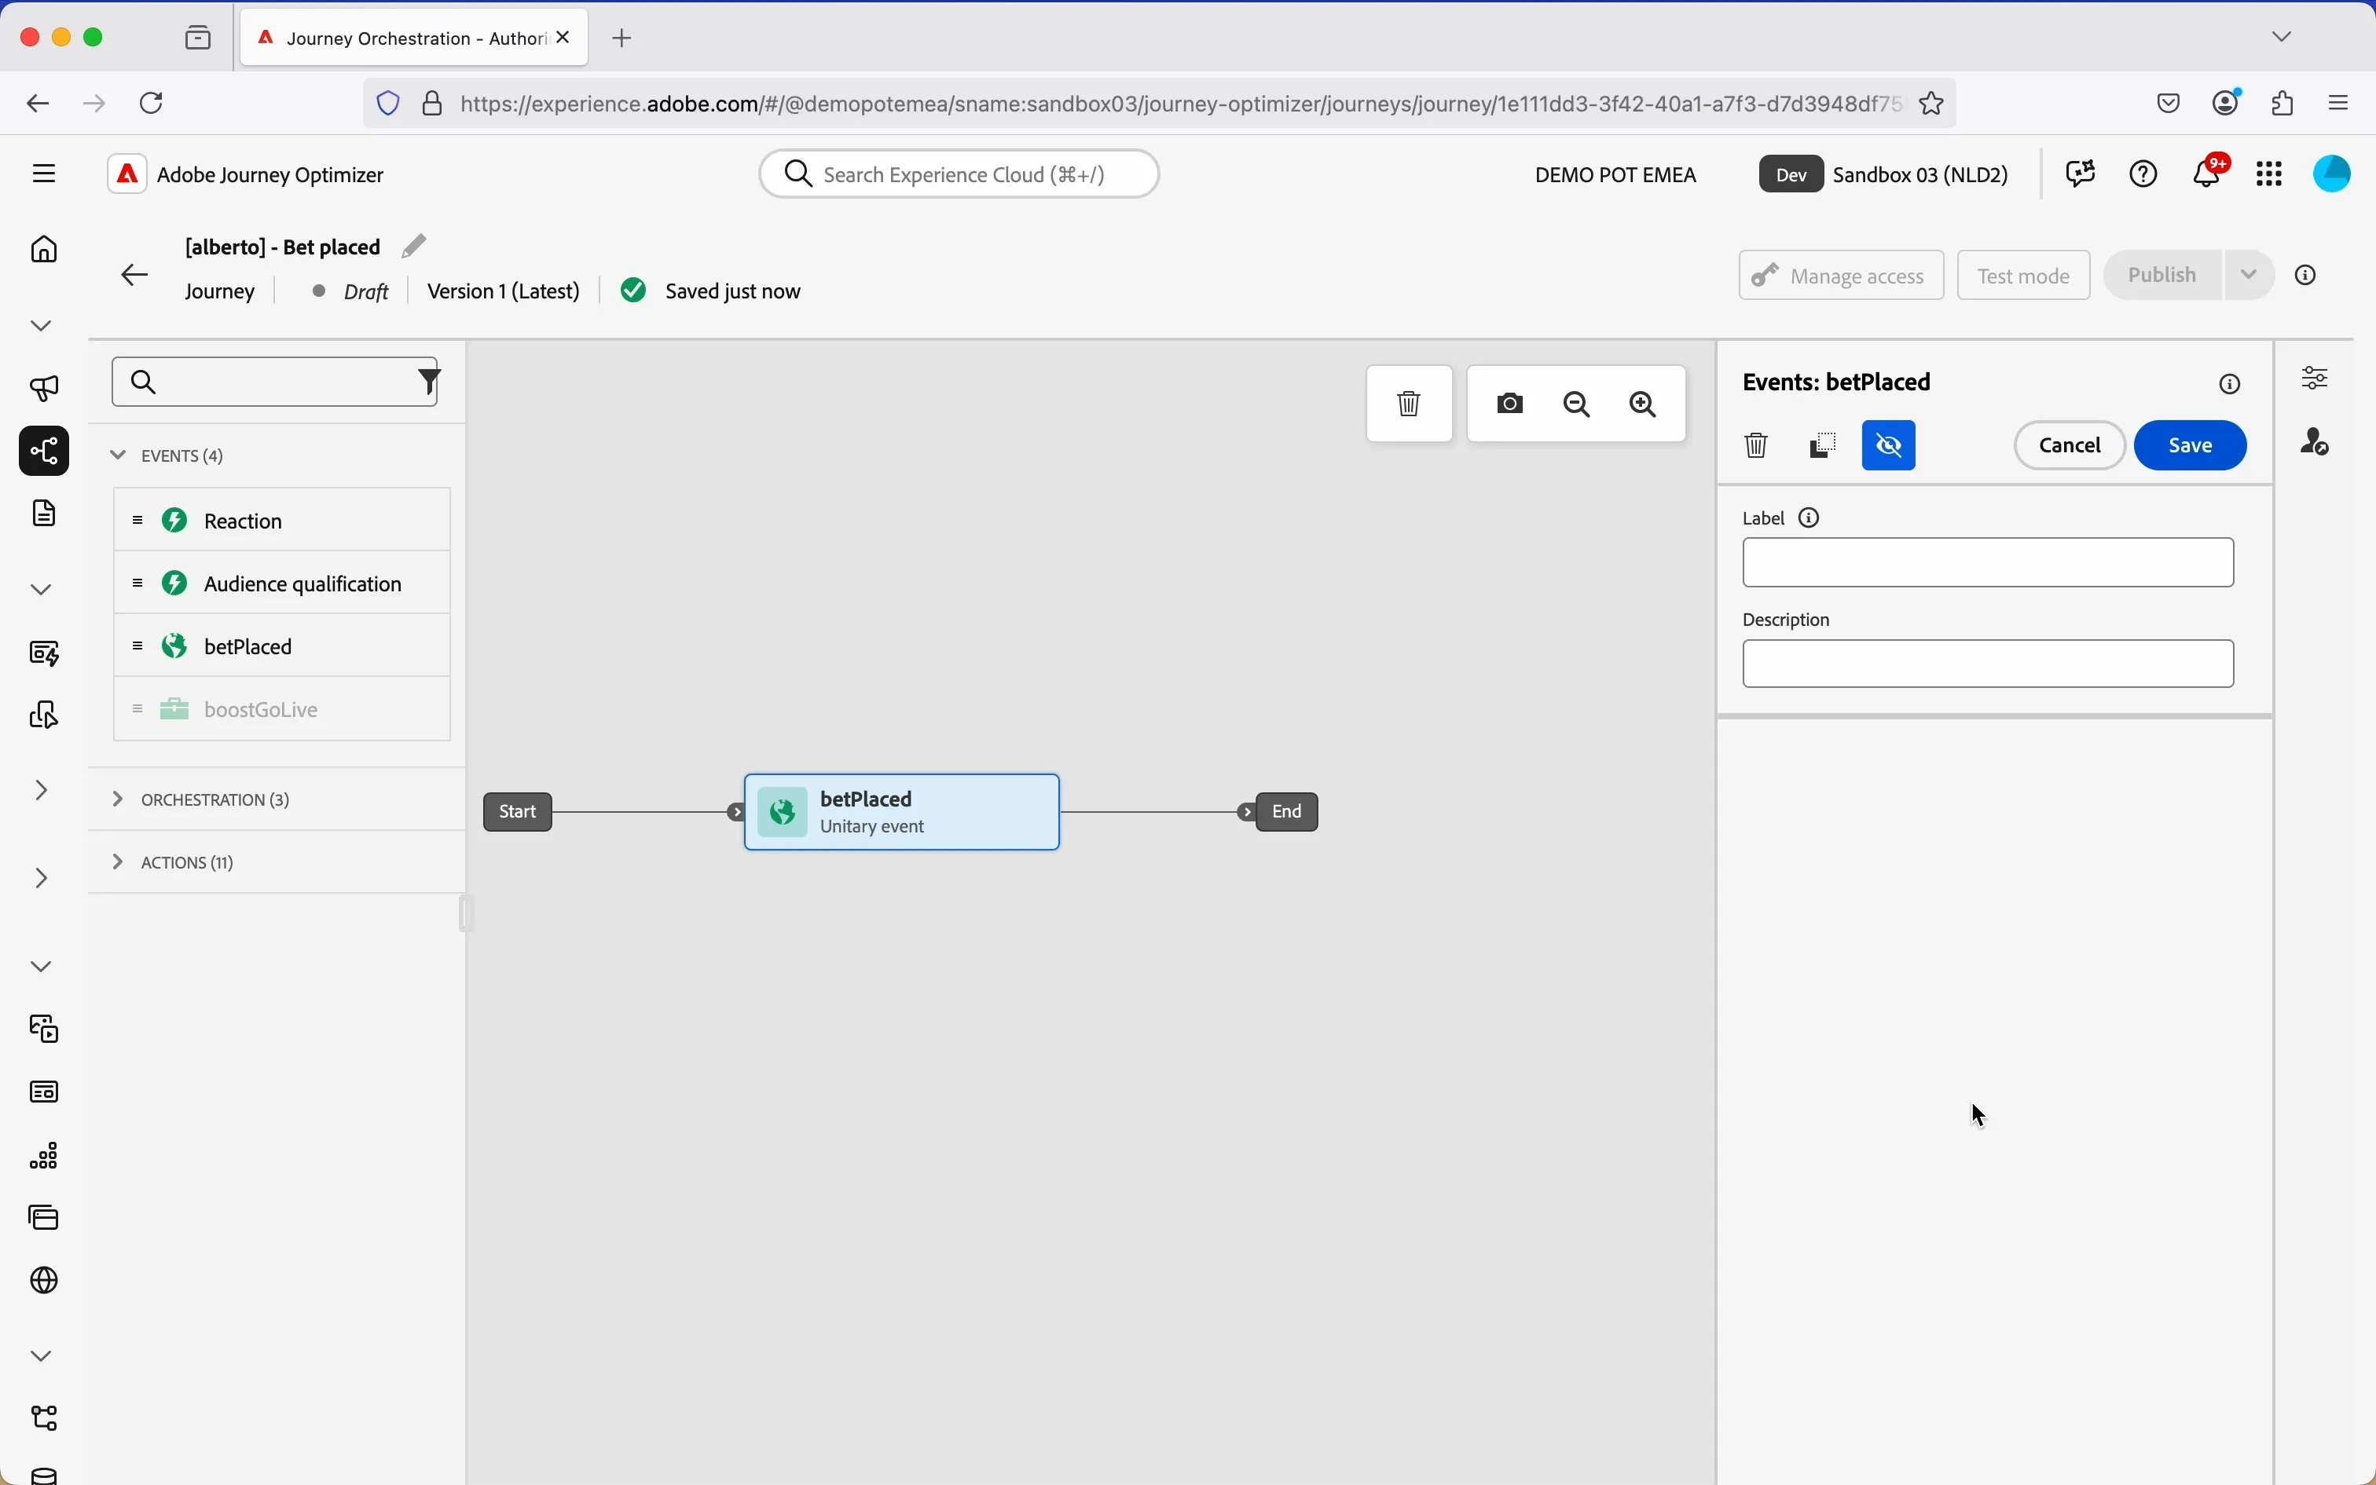
Task: Delete the betPlaced event from panel trash icon
Action: pos(1757,446)
